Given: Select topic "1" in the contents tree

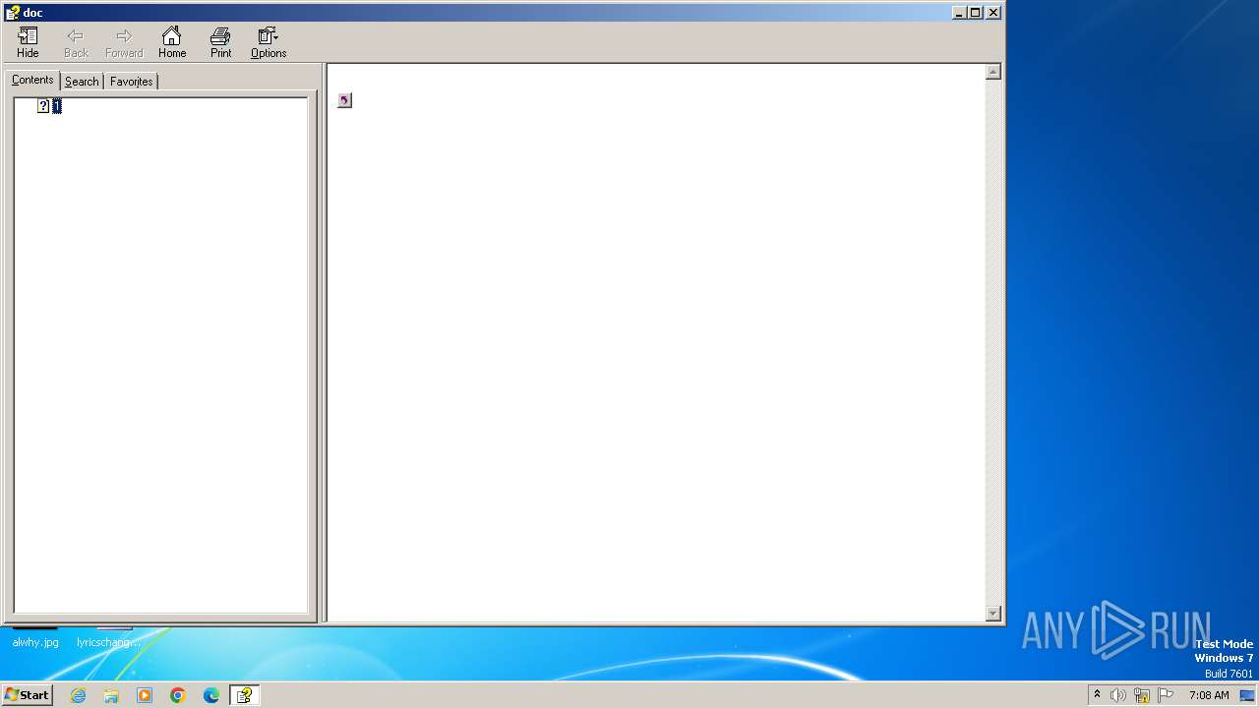Looking at the screenshot, I should pos(57,106).
